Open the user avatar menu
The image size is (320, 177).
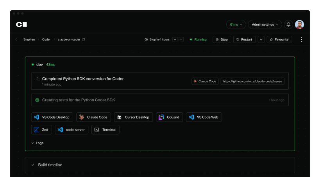(299, 25)
